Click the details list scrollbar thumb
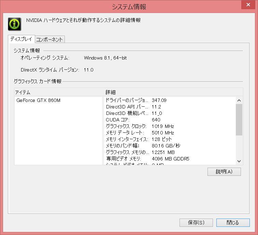This screenshot has height=235, width=258. (239, 120)
